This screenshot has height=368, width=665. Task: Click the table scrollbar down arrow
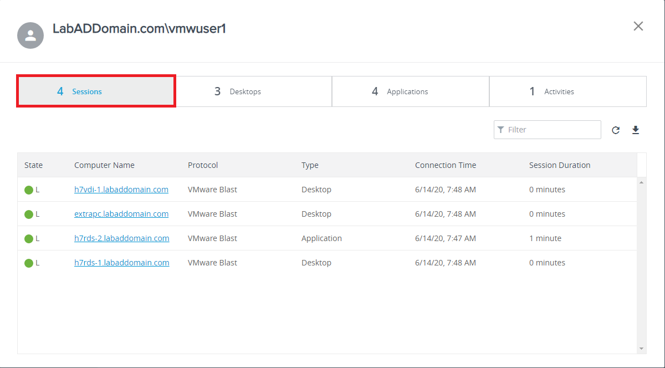tap(642, 349)
